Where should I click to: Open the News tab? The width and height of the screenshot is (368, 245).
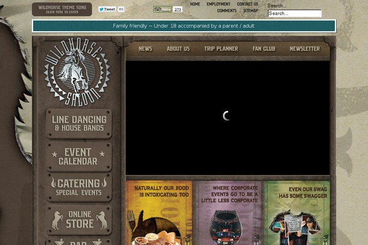pyautogui.click(x=145, y=49)
